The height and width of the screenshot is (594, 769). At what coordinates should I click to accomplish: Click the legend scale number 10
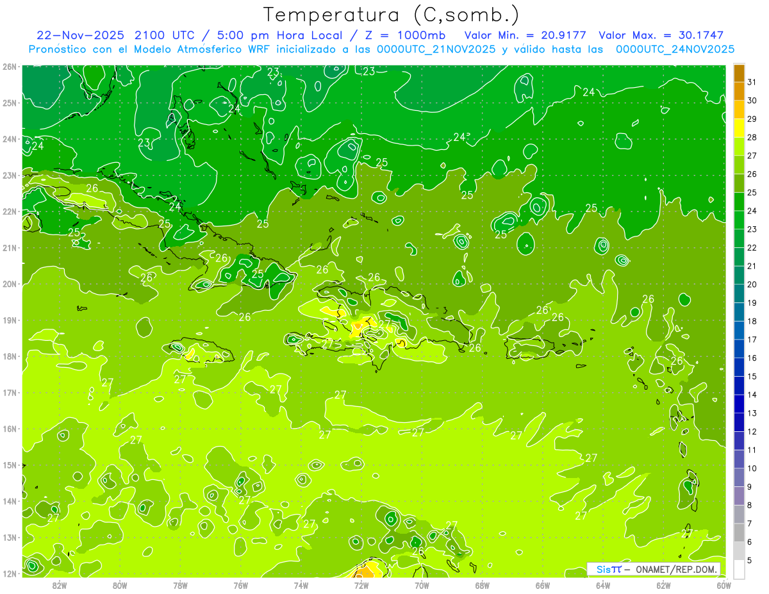(752, 468)
